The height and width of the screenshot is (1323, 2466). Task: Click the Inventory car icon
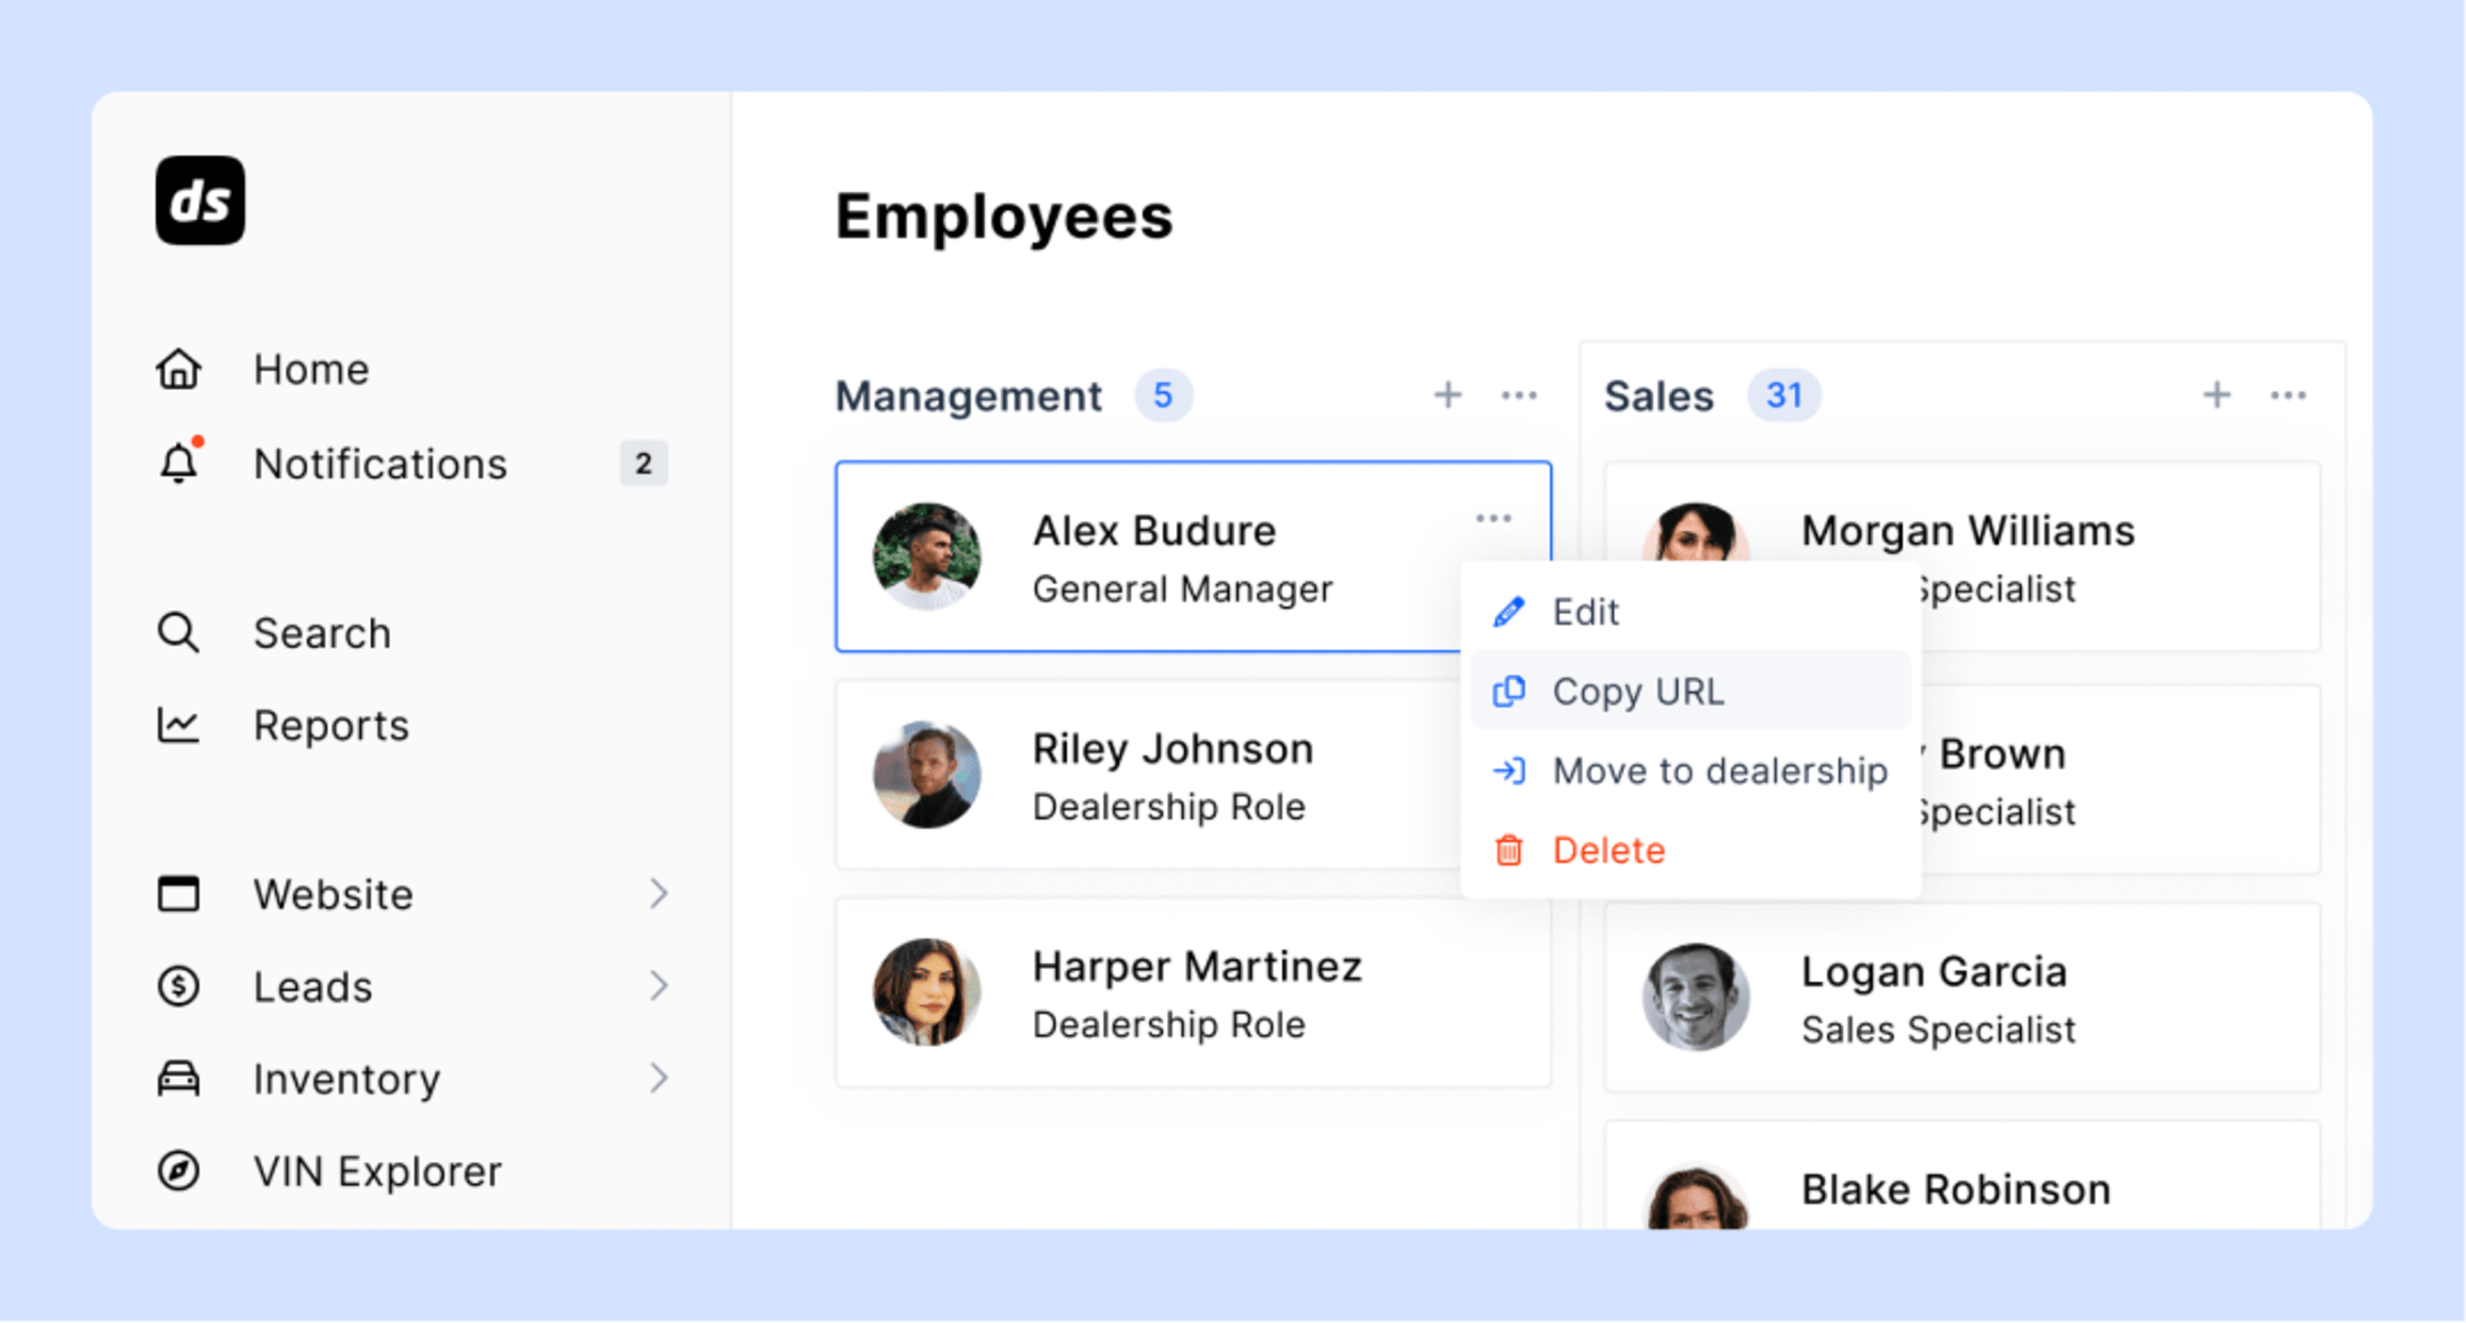click(178, 1078)
